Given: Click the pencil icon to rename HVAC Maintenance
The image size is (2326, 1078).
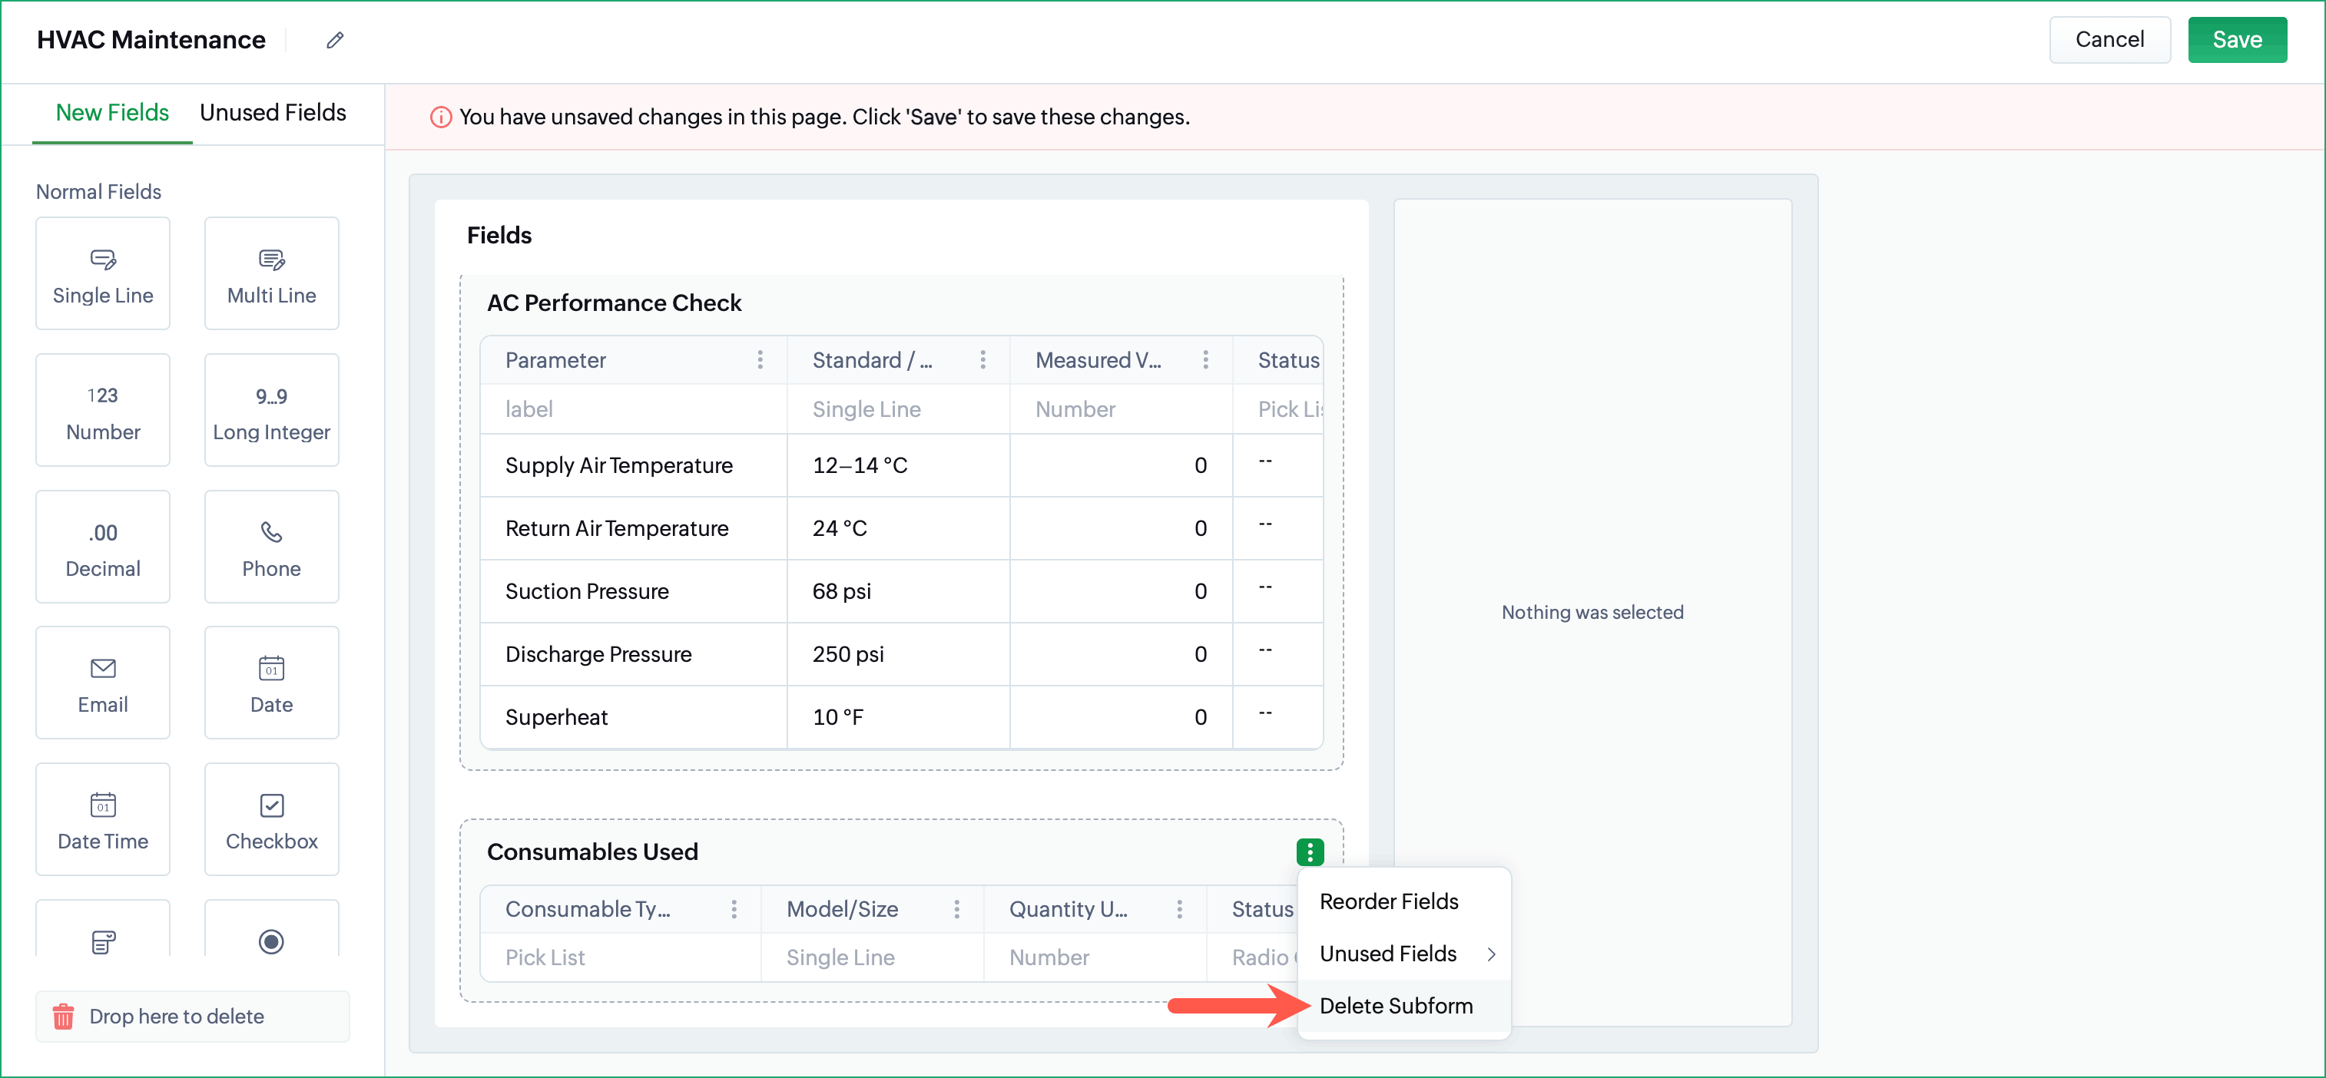Looking at the screenshot, I should point(335,40).
